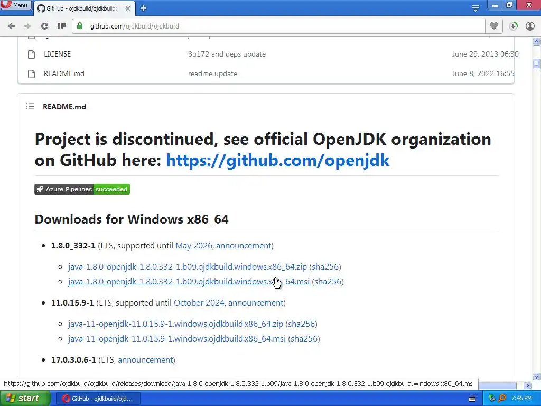This screenshot has height=406, width=541.
Task: Open the LICENSE file
Action: 57,54
